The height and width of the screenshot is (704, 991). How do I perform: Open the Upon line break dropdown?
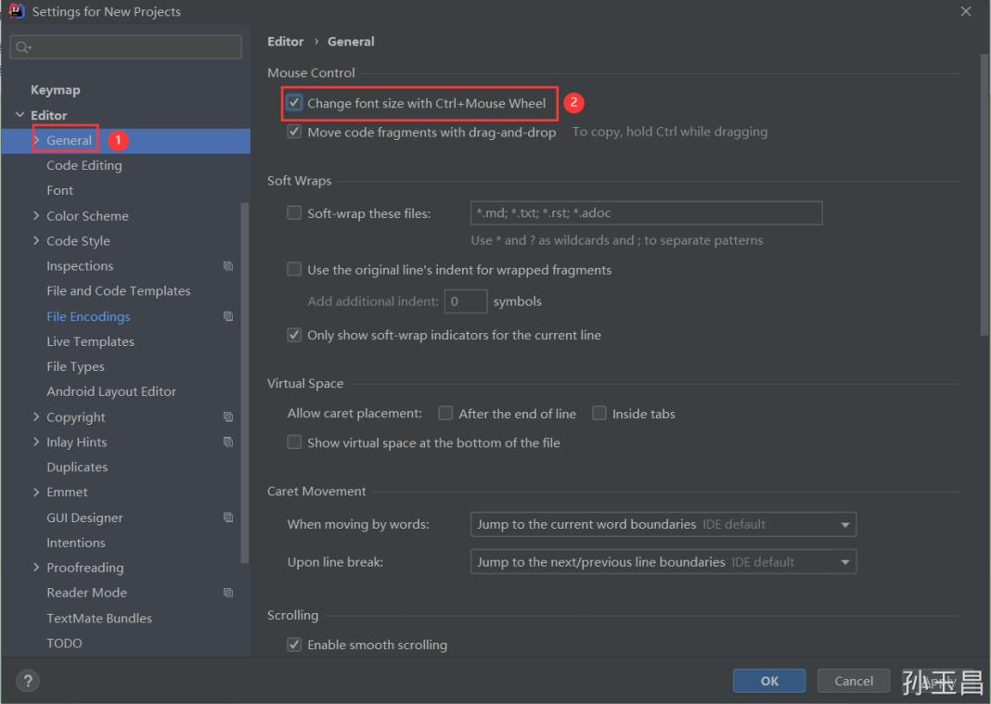[845, 561]
